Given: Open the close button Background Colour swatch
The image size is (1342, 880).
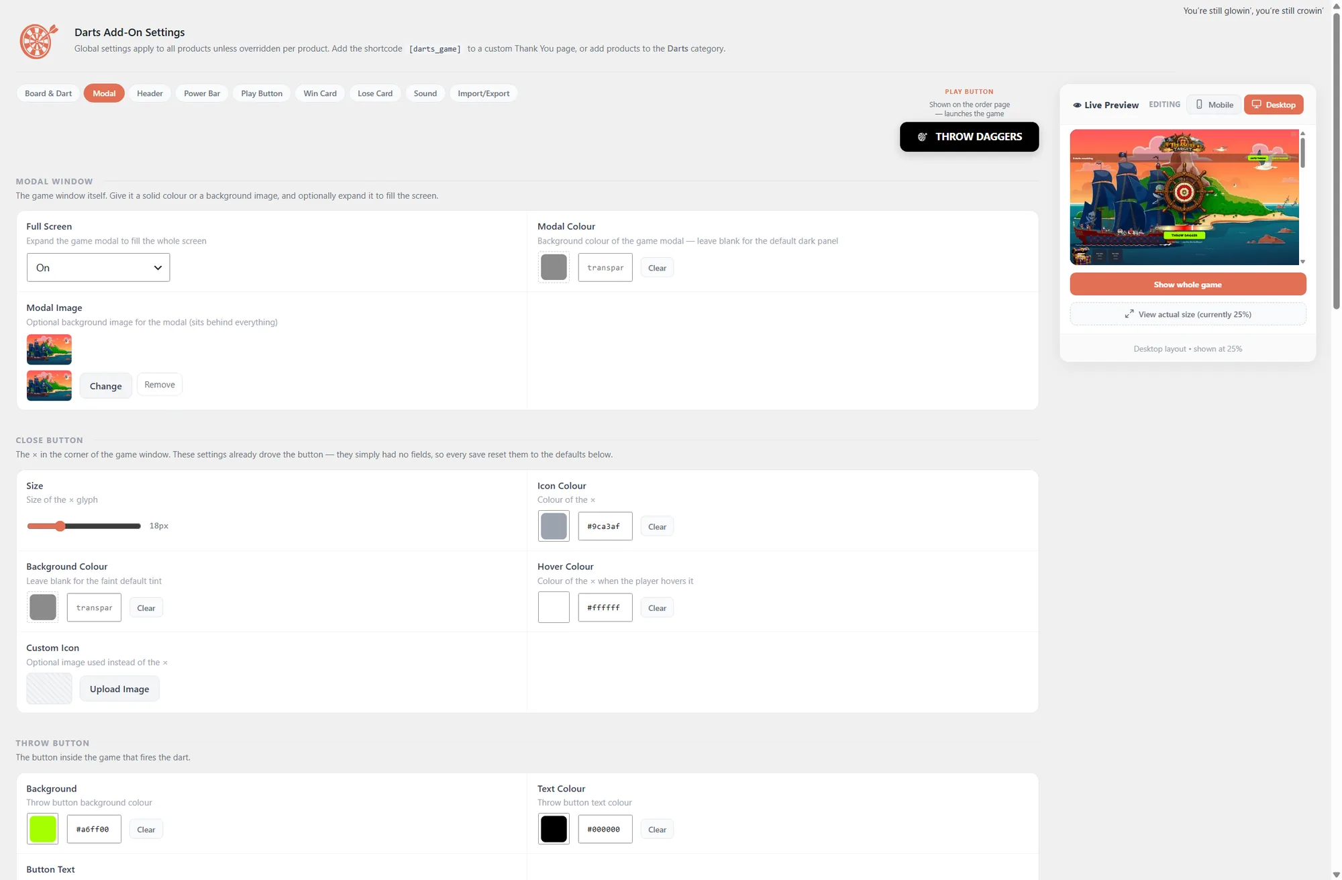Looking at the screenshot, I should [x=42, y=607].
